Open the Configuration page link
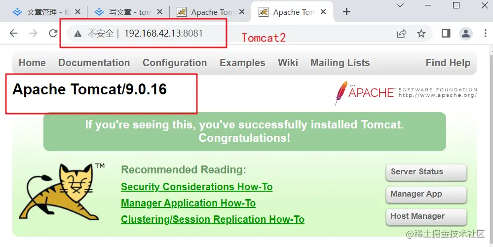The height and width of the screenshot is (247, 493). click(x=175, y=63)
